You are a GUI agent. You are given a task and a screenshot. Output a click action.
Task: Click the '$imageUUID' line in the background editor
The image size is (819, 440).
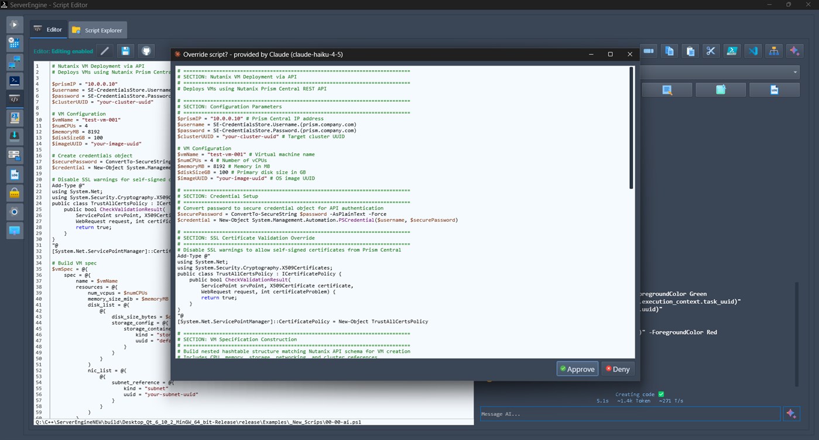[x=97, y=144]
